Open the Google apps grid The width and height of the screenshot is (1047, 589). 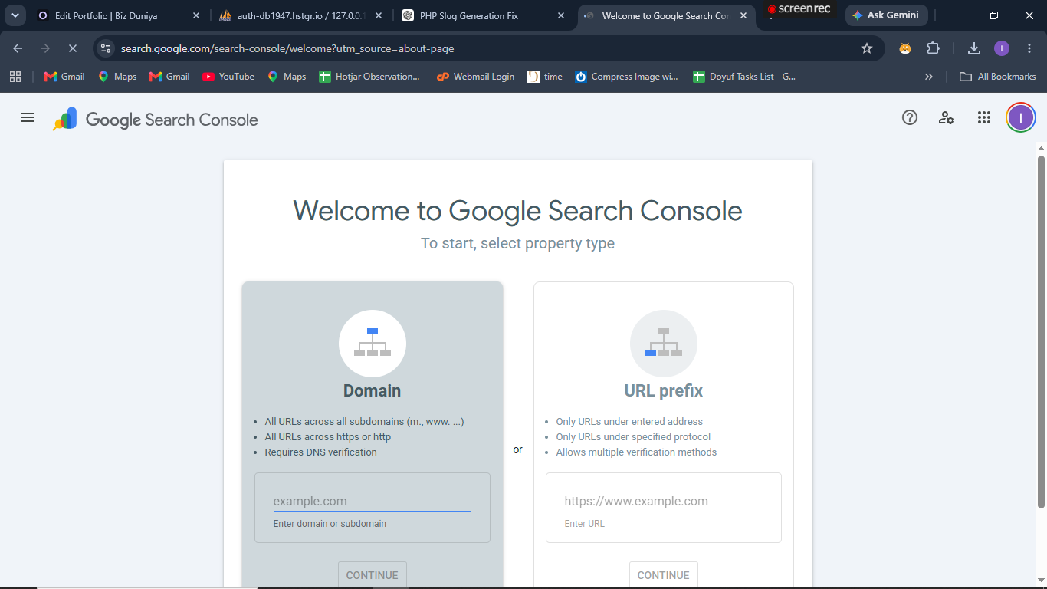(x=984, y=117)
